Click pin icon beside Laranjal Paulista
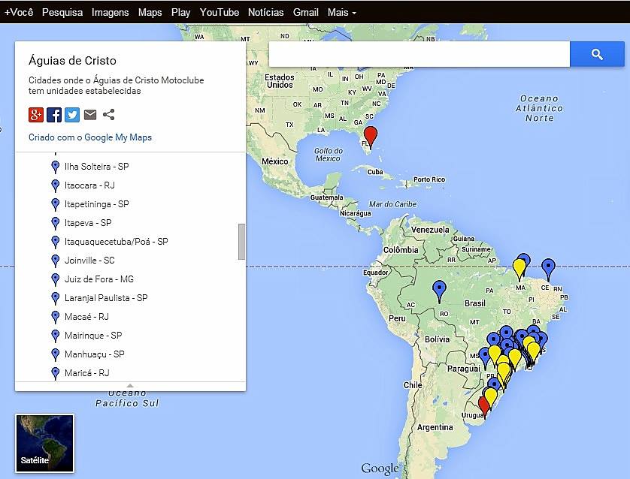 coord(56,299)
